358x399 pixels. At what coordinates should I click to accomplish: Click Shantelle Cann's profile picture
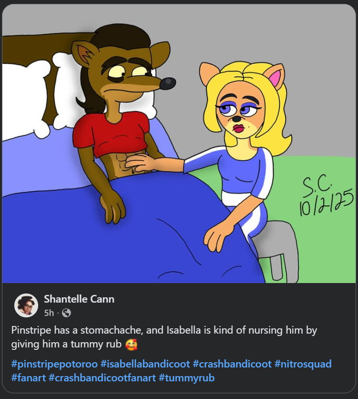pos(26,305)
